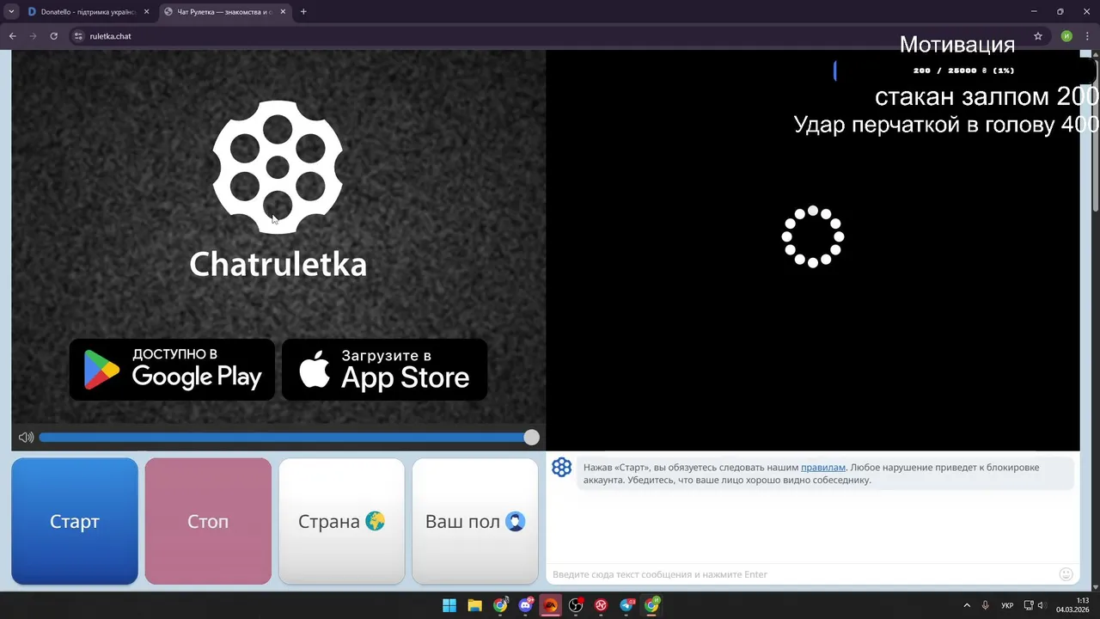This screenshot has width=1100, height=619.
Task: Click the 'стакан залпом 200' text
Action: (987, 95)
